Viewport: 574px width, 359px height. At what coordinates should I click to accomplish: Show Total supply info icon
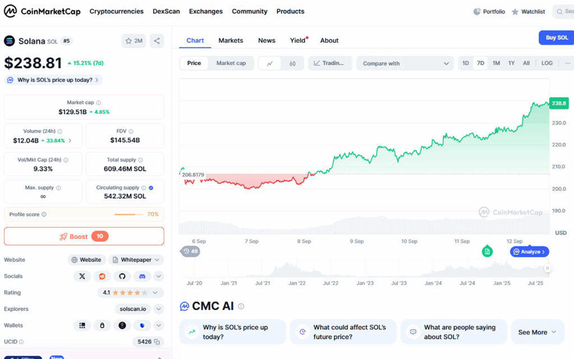(x=140, y=160)
